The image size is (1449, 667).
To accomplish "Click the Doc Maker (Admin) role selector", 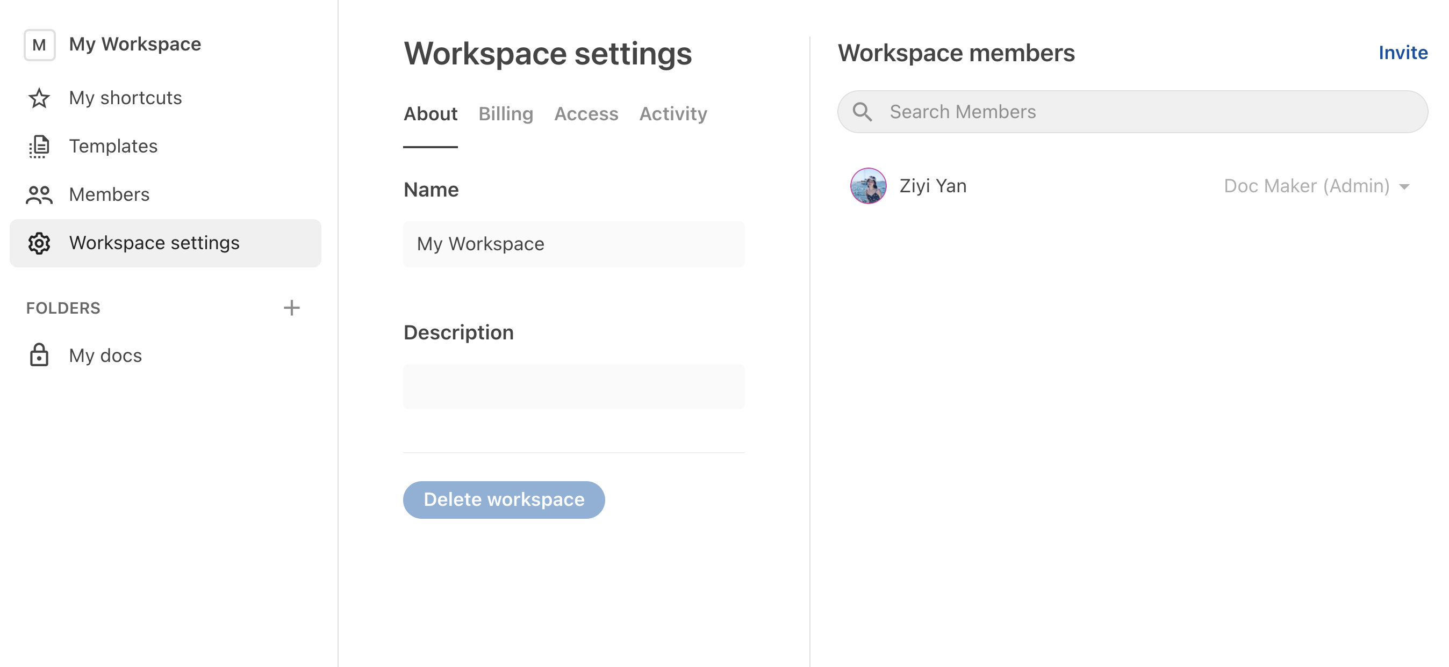I will tap(1306, 186).
